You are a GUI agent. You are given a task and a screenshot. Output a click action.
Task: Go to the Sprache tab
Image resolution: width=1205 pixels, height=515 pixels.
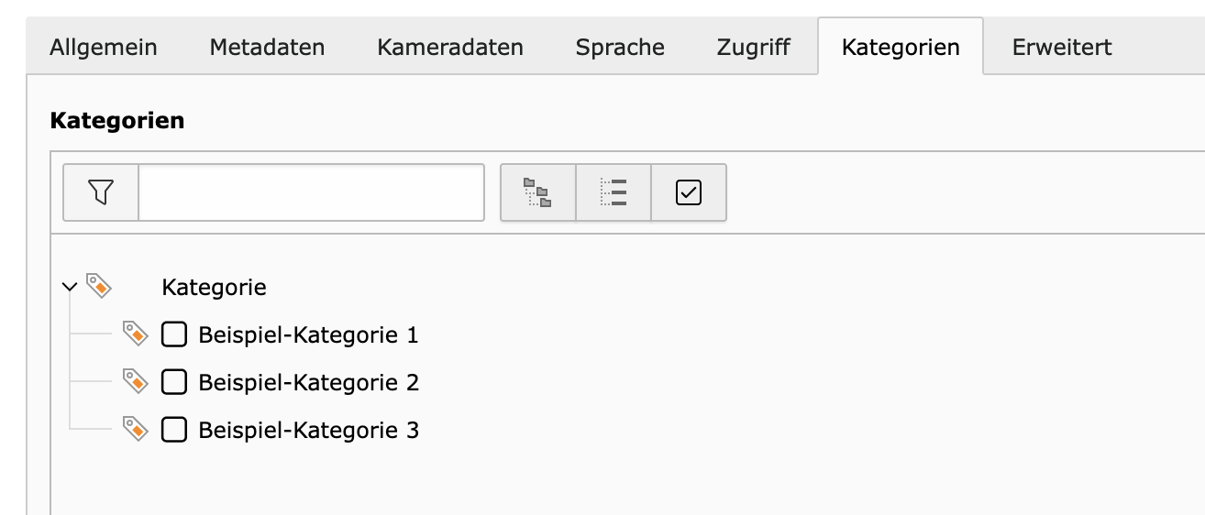(x=620, y=47)
